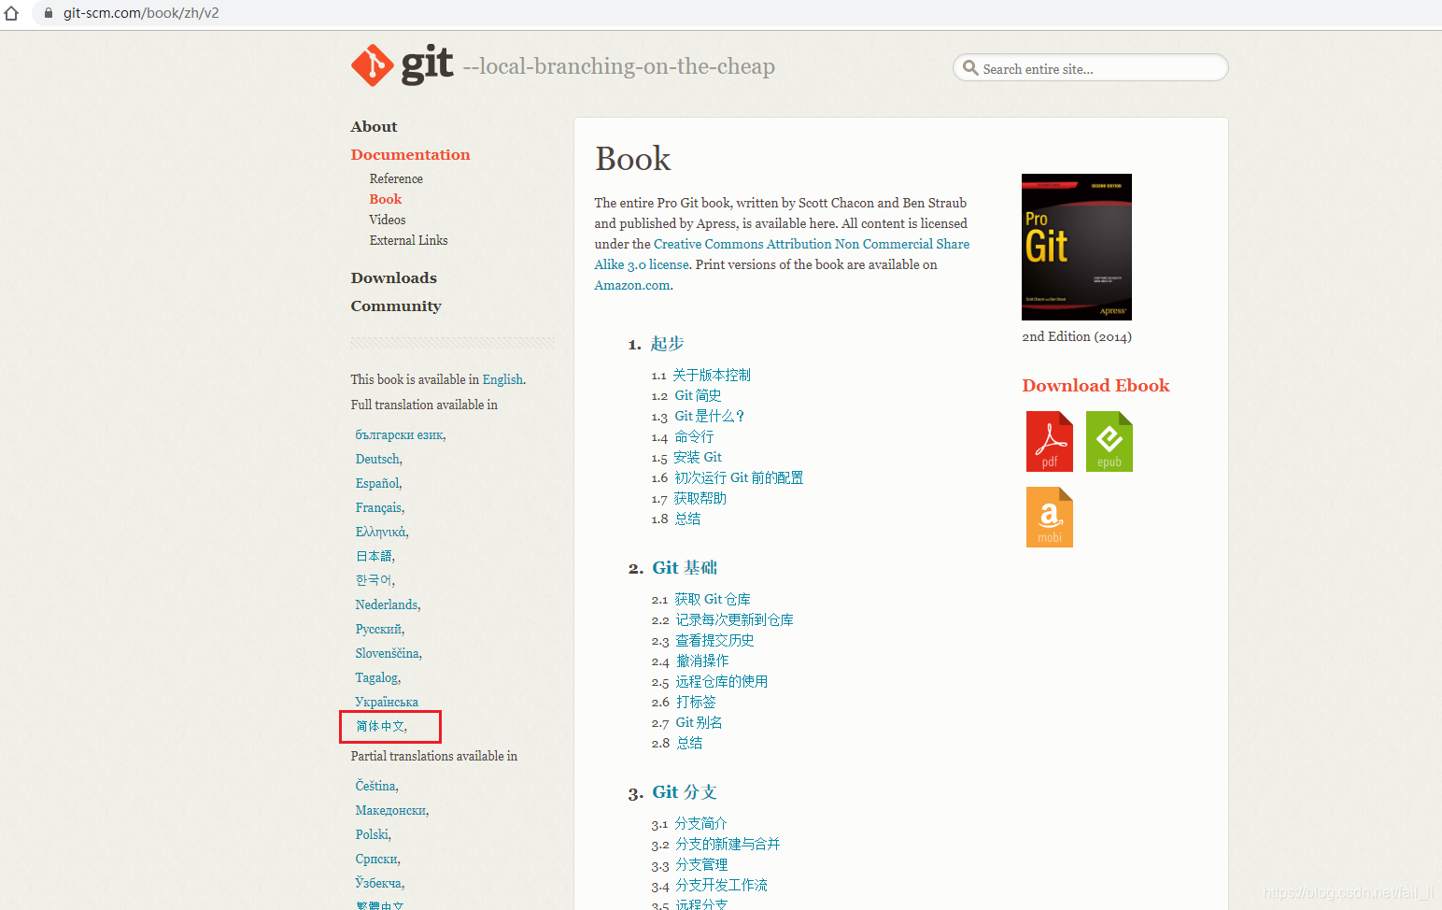The width and height of the screenshot is (1442, 910).
Task: Download the pdf ebook icon
Action: coord(1050,441)
